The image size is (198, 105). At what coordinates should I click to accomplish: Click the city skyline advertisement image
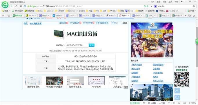coord(152,93)
